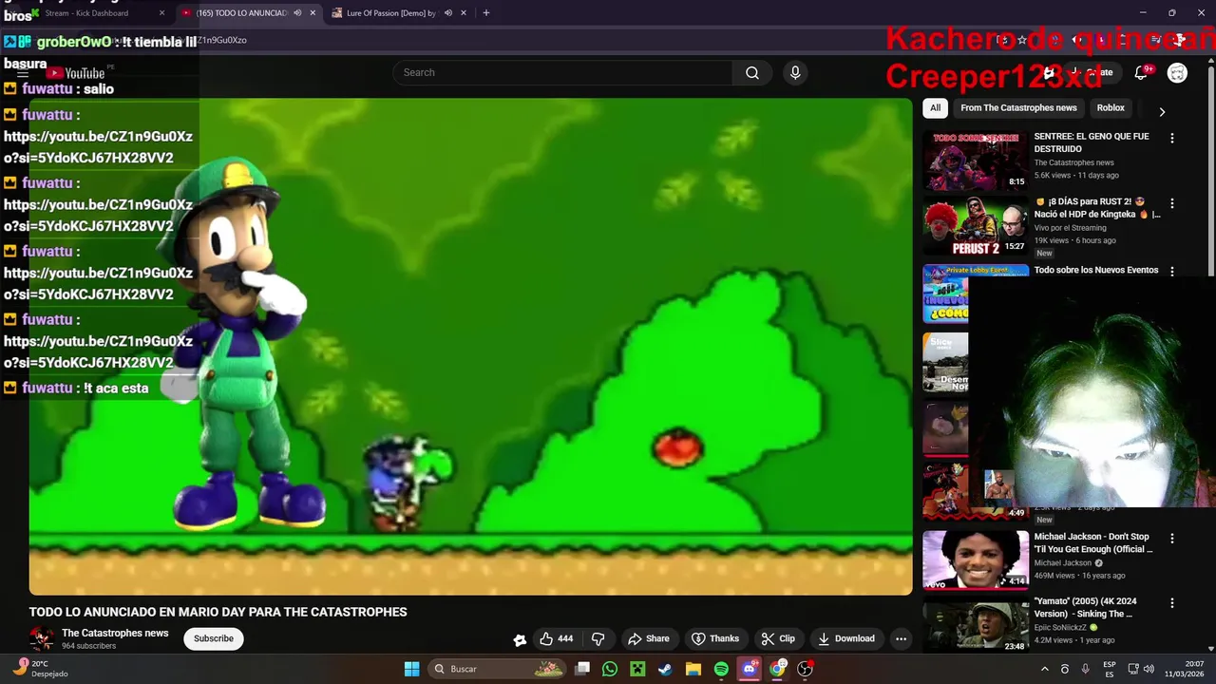
Task: Click the video title TODO LO ANUNCIADO
Action: click(x=218, y=612)
